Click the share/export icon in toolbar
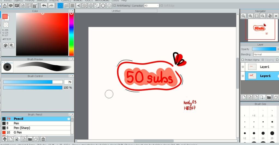 (x=5, y=6)
